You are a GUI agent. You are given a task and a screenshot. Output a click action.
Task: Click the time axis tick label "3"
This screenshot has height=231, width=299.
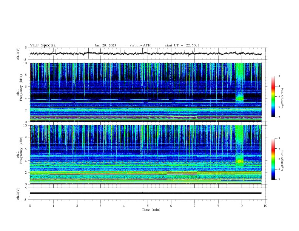[100, 206]
